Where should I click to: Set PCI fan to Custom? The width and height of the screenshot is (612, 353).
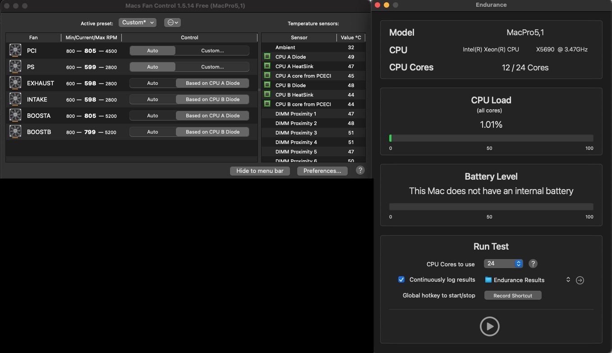(x=212, y=51)
